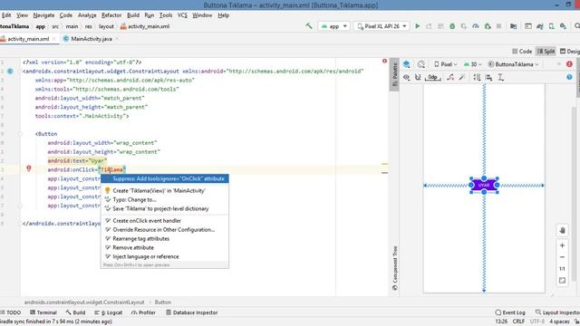Open the Pixel preview device dropdown

[445, 64]
